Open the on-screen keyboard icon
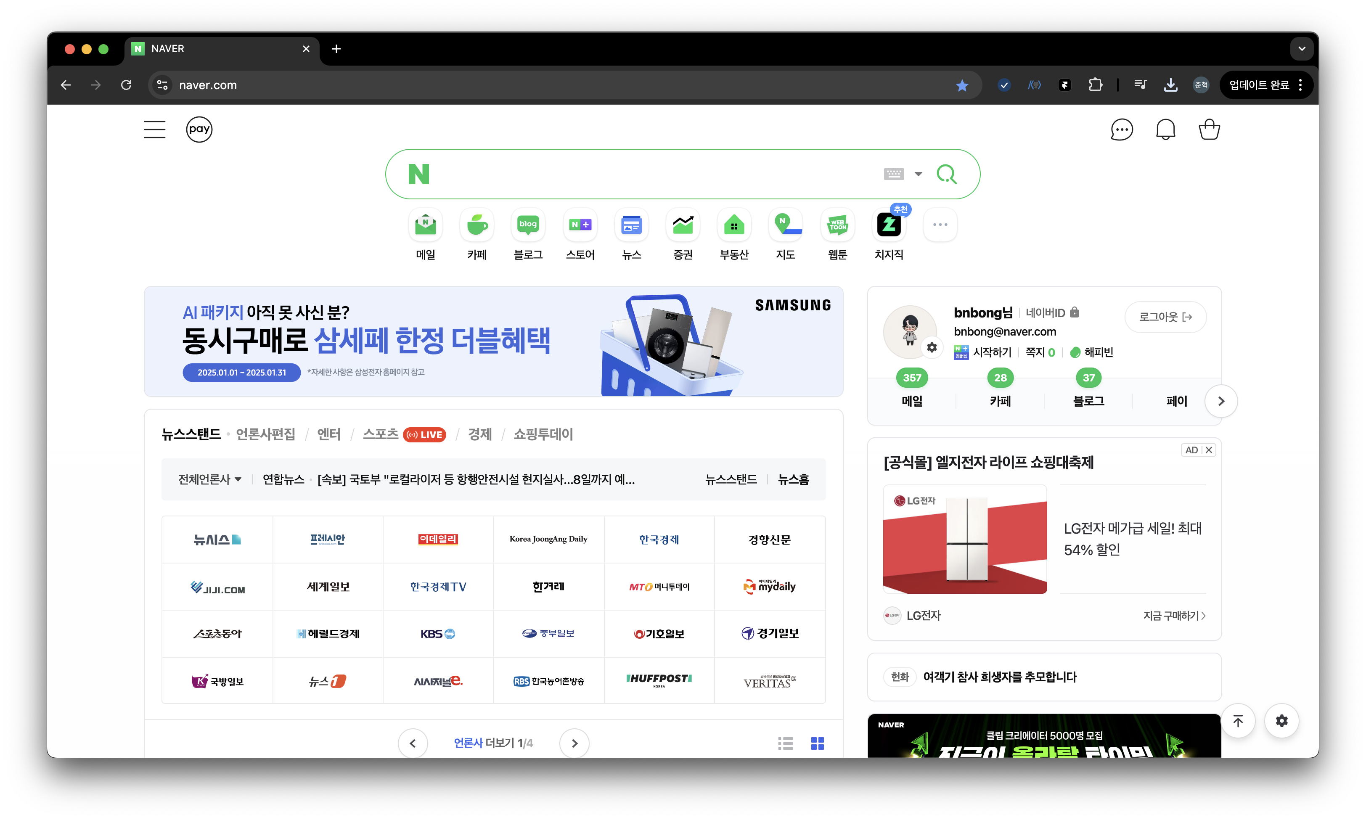This screenshot has width=1366, height=820. tap(894, 174)
